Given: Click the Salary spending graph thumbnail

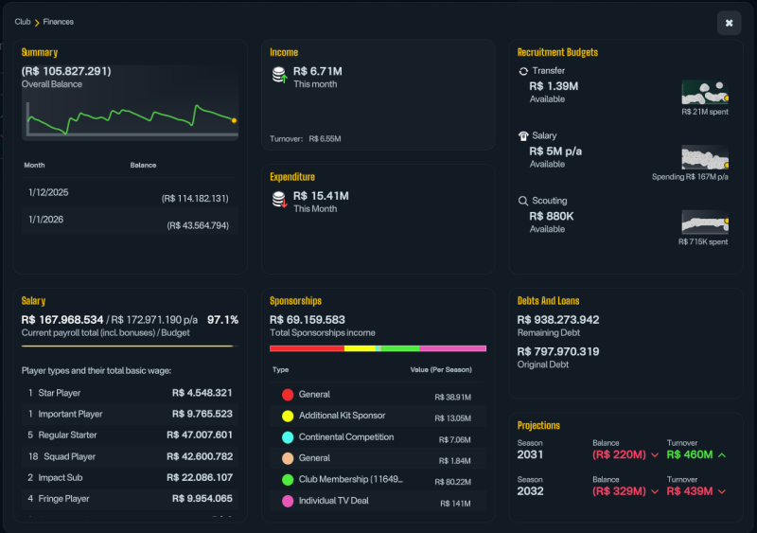Looking at the screenshot, I should tap(705, 157).
